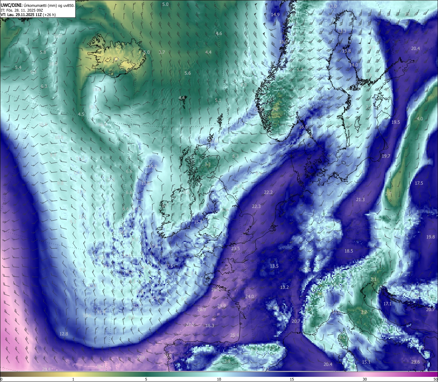Click the 23.5 value on the map
438x382 pixels.
pos(235,249)
